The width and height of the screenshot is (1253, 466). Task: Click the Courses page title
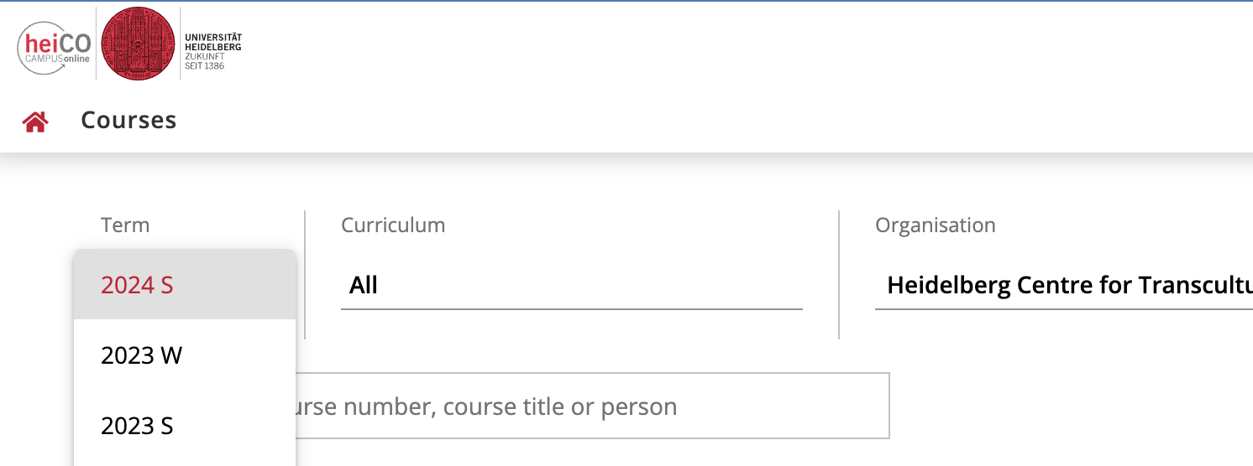(128, 121)
